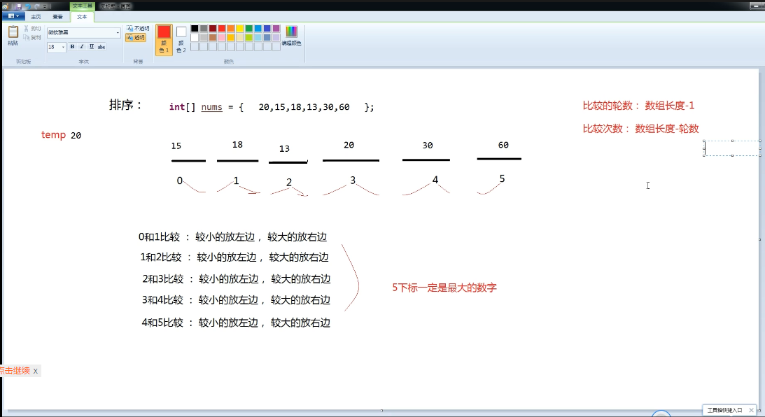The width and height of the screenshot is (765, 417).
Task: Click the red text 5下标一定是最大的数字
Action: click(444, 288)
